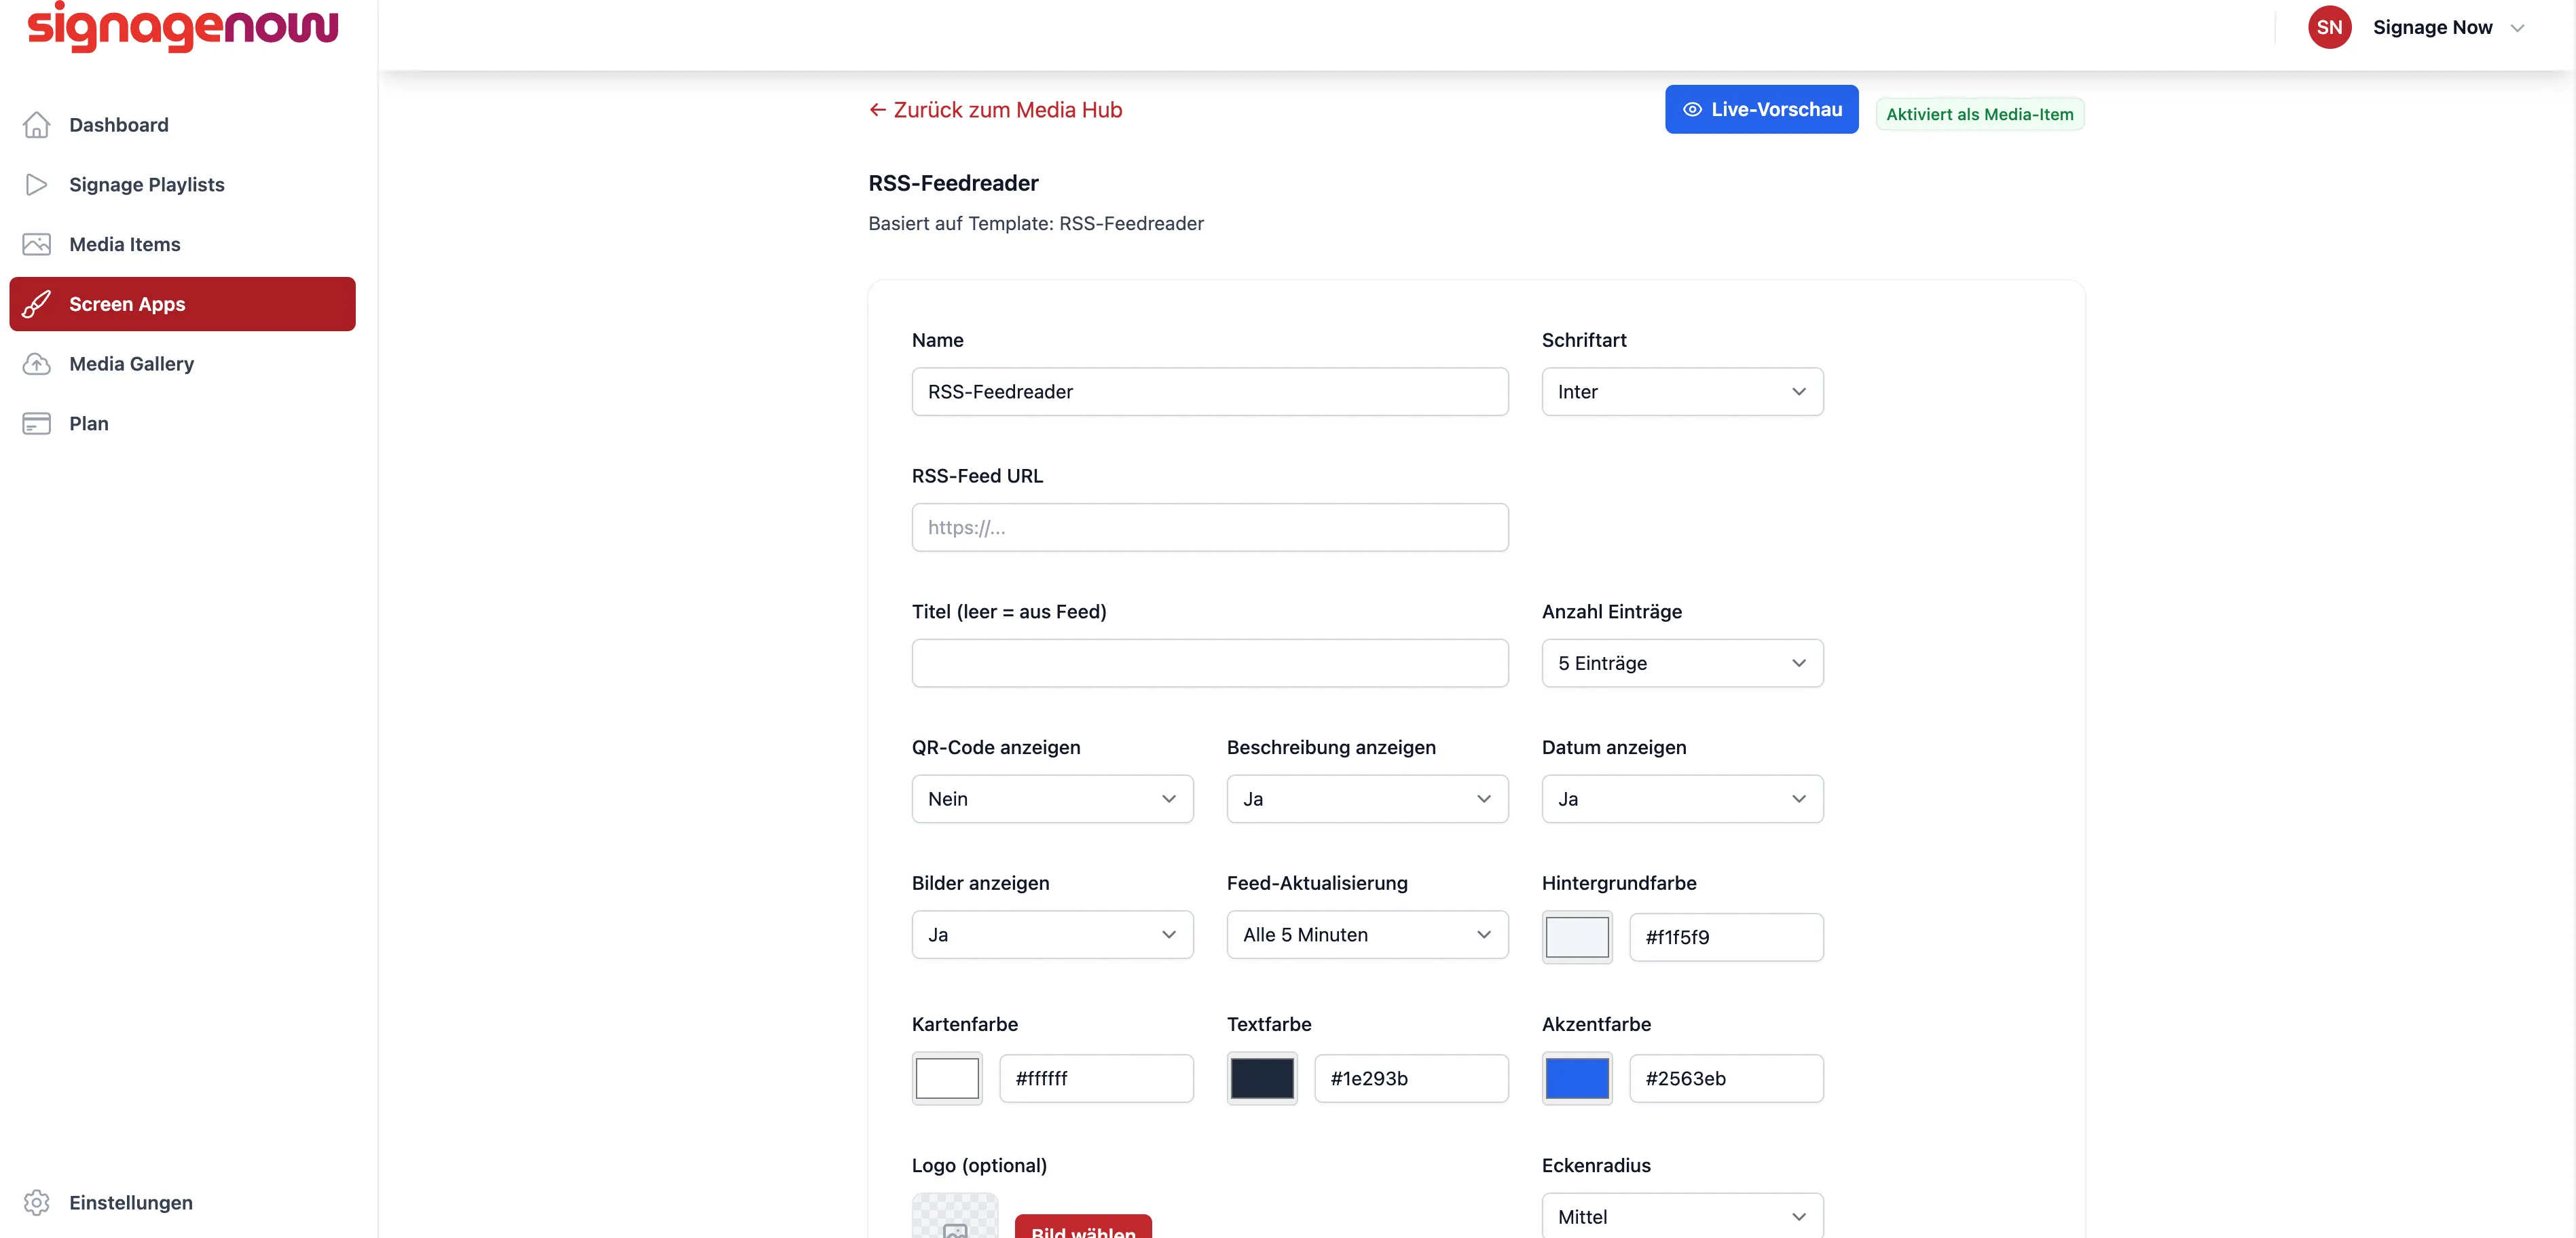The image size is (2576, 1238).
Task: Open Signage Playlists from the sidebar
Action: (147, 185)
